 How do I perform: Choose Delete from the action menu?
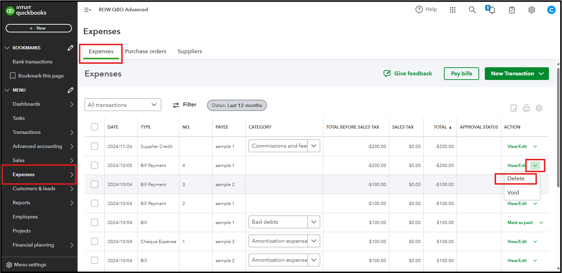coord(516,179)
